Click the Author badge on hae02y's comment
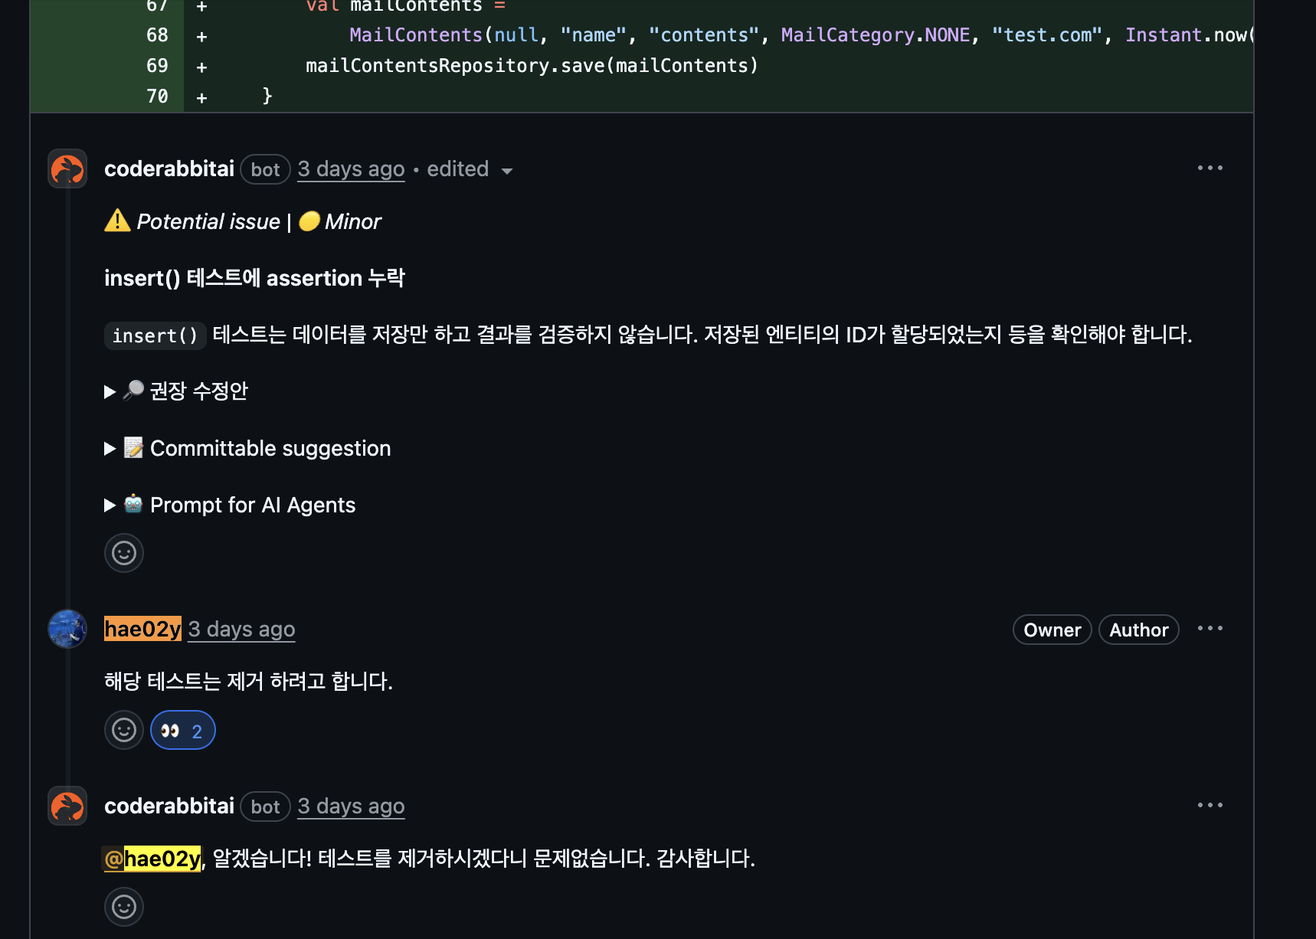Viewport: 1316px width, 939px height. click(x=1138, y=630)
